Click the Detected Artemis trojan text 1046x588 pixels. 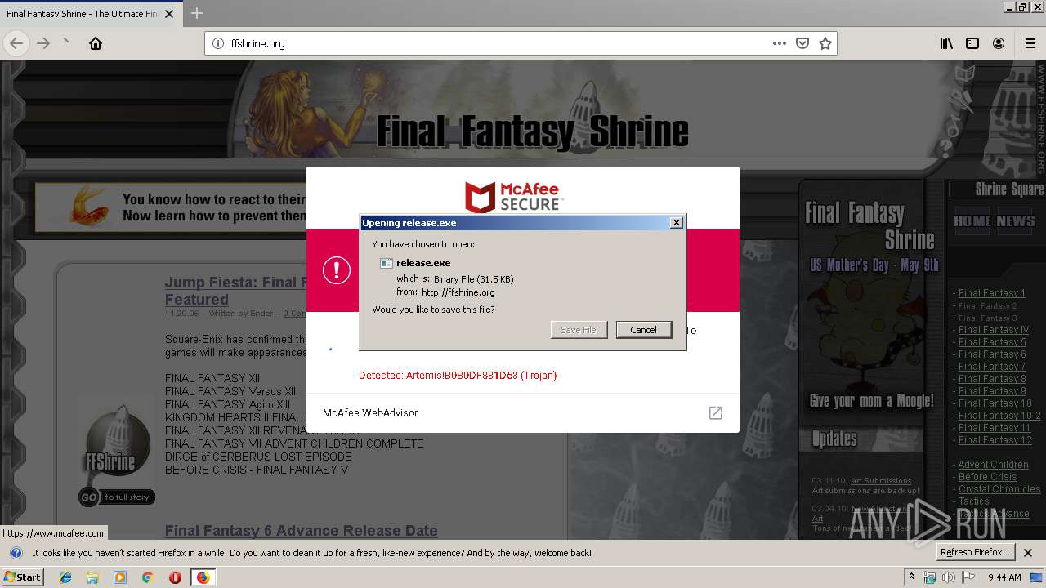[x=458, y=376]
